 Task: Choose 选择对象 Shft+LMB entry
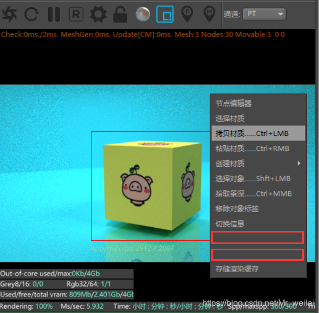tap(258, 179)
